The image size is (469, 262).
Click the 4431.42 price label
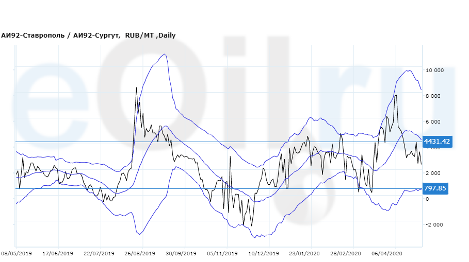[436, 142]
